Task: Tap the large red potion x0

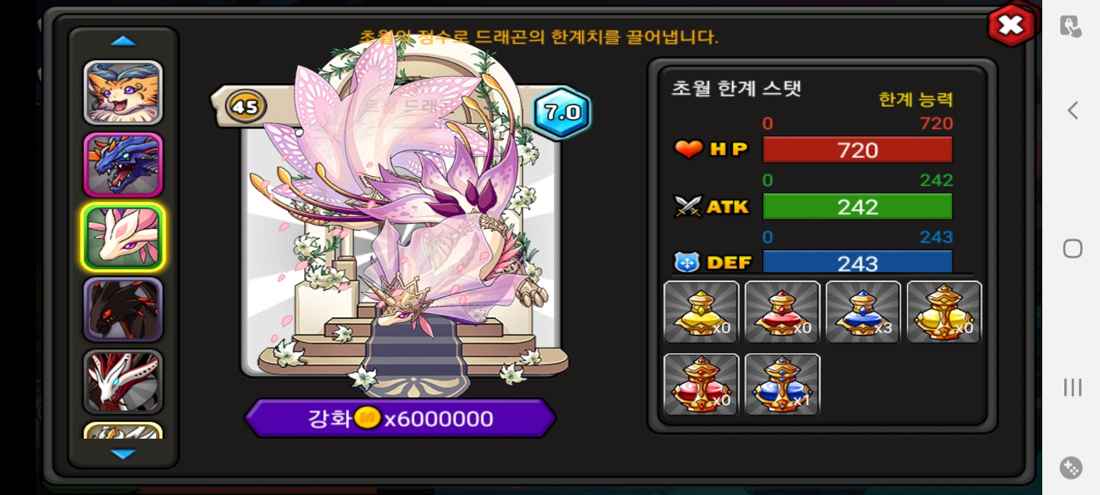Action: pyautogui.click(x=701, y=384)
